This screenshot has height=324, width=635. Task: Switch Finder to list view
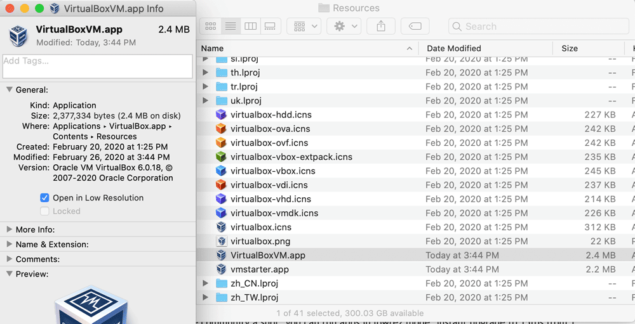[231, 26]
